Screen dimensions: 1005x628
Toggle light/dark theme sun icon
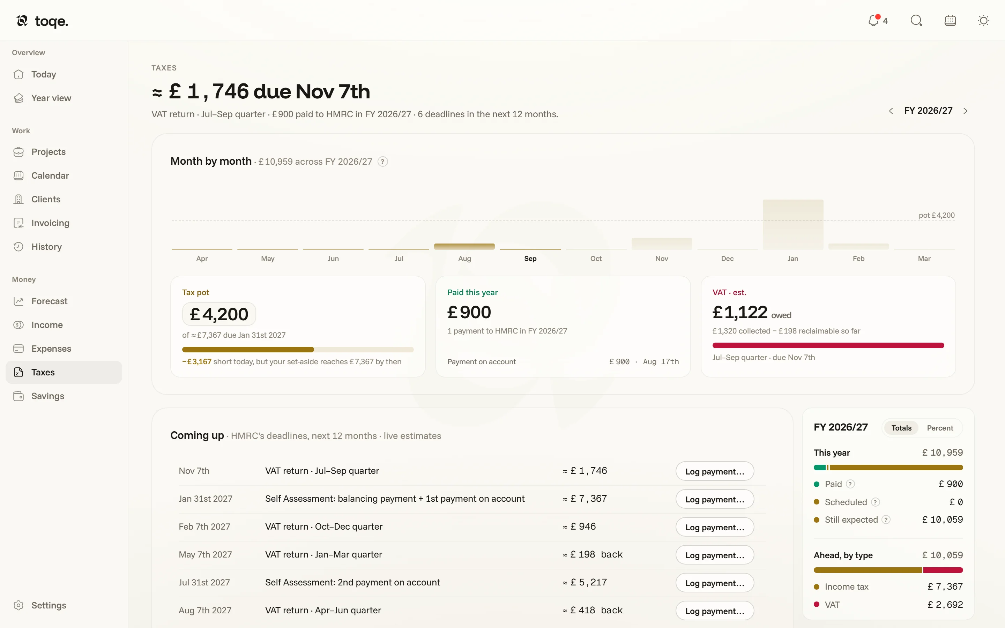(983, 20)
